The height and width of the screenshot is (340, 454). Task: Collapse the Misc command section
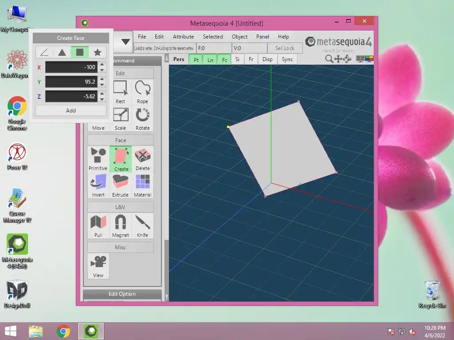click(121, 247)
